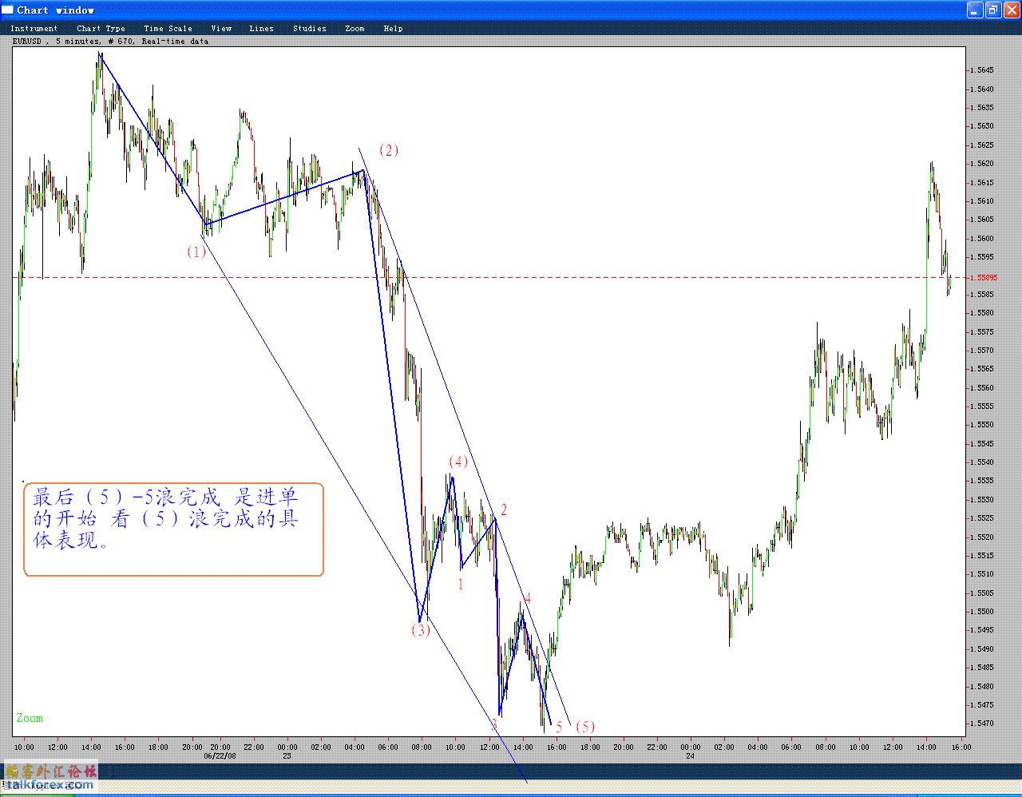Maximize the Chart window

click(x=993, y=10)
